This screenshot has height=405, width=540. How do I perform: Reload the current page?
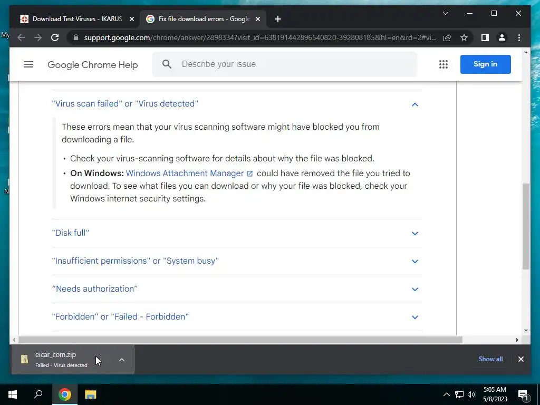pyautogui.click(x=55, y=37)
